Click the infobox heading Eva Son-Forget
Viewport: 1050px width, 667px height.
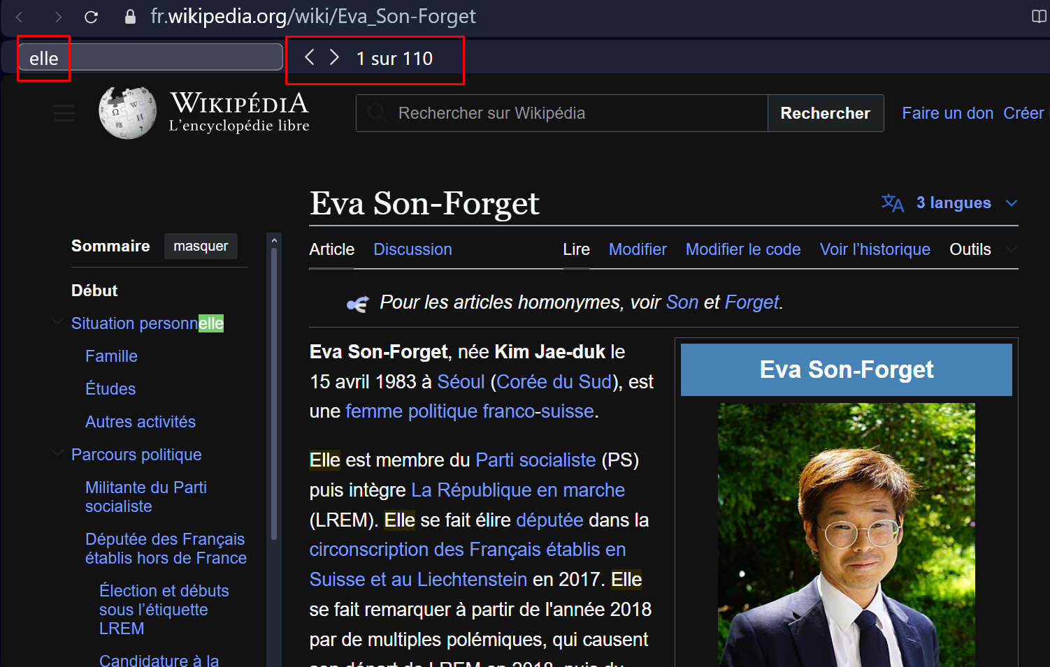(847, 369)
